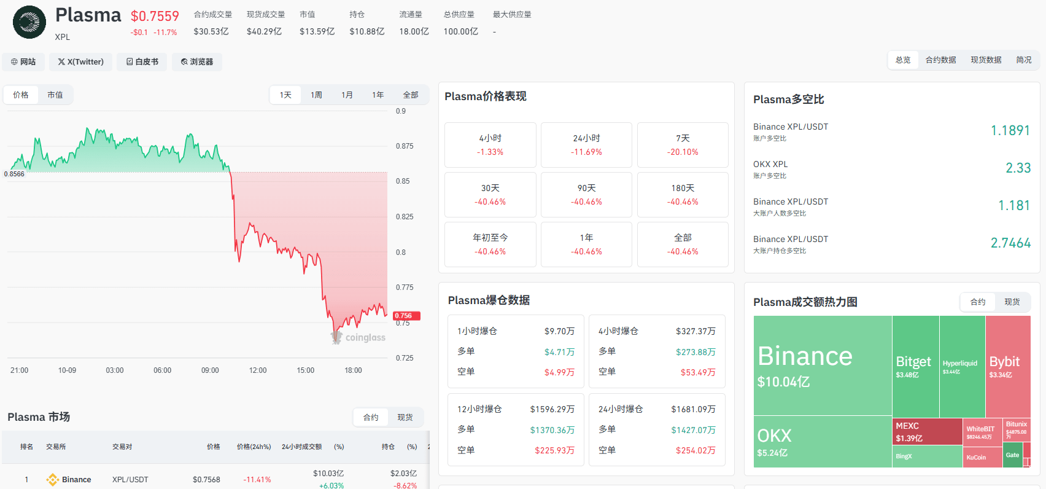Sort table by 24小时成交额 column

(x=301, y=447)
